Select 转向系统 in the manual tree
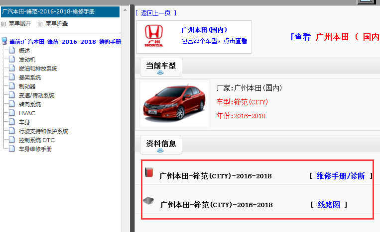This screenshot has width=380, height=232. tap(30, 104)
